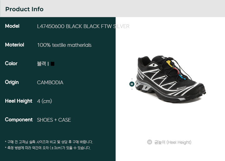Click the Color label
This screenshot has height=161, width=225.
click(11, 63)
